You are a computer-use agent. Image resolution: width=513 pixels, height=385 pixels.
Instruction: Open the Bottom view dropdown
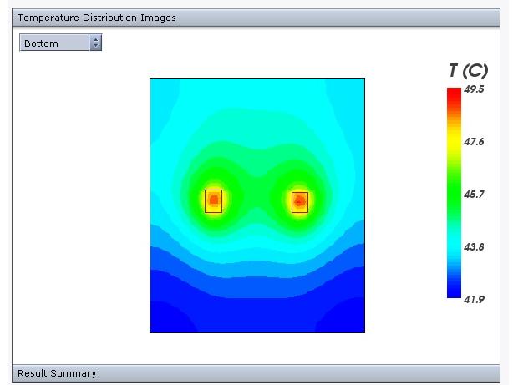[x=60, y=43]
